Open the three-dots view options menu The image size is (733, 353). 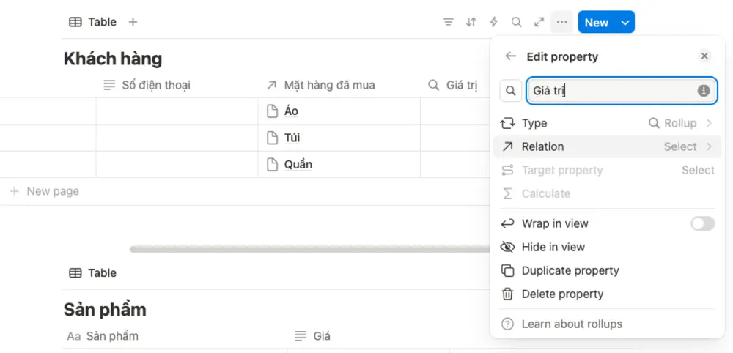(562, 22)
